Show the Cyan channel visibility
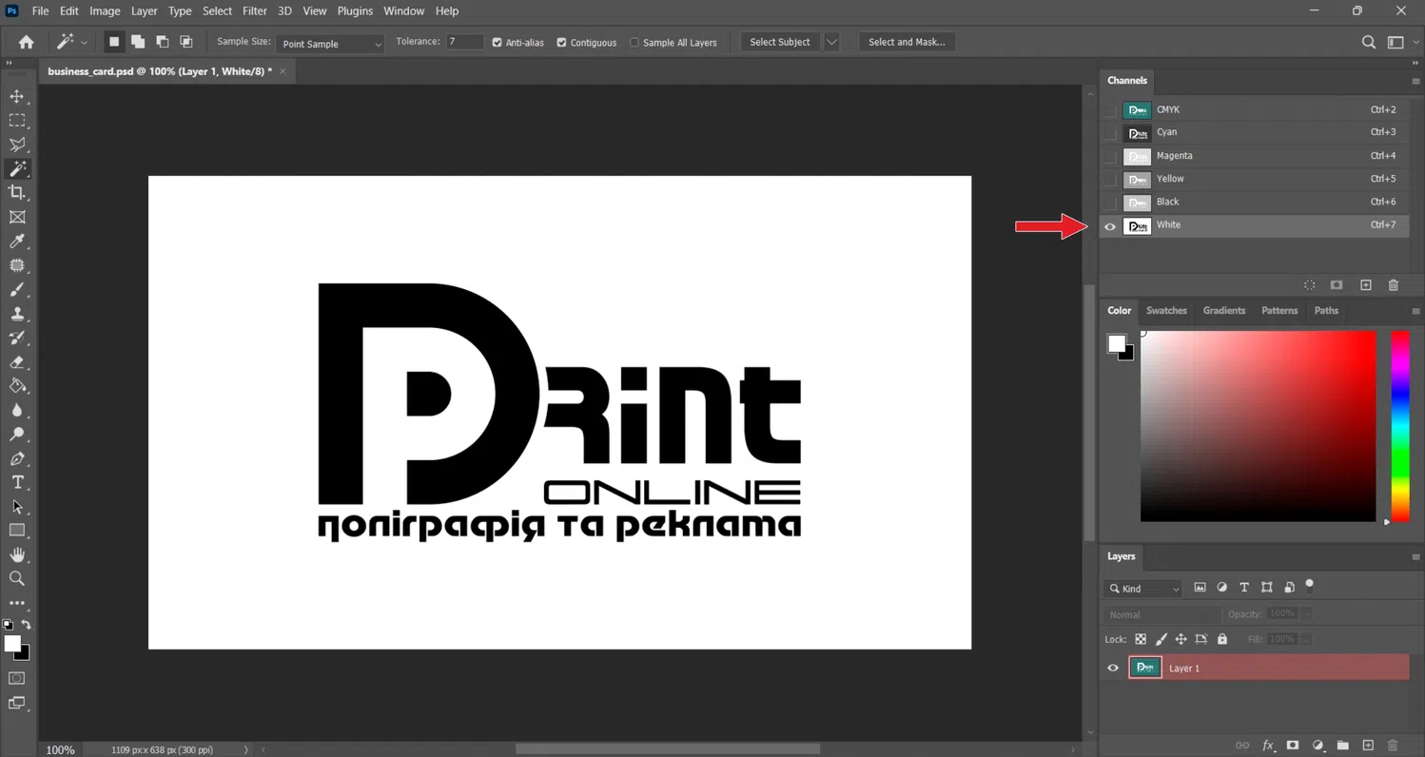 1110,133
